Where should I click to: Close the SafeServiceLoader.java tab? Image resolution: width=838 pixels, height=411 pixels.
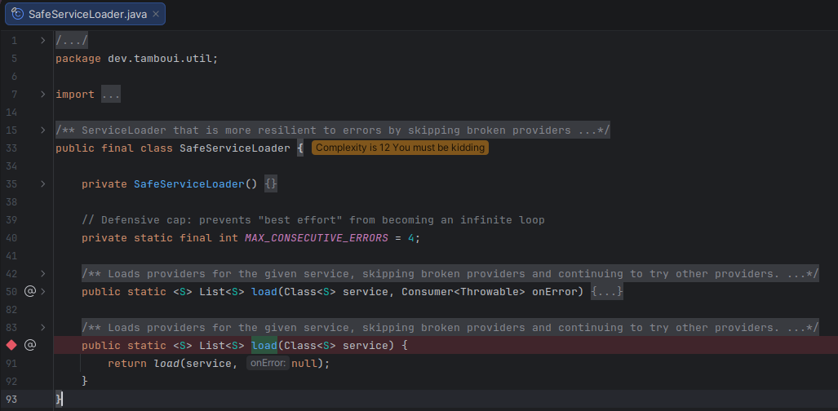(156, 14)
